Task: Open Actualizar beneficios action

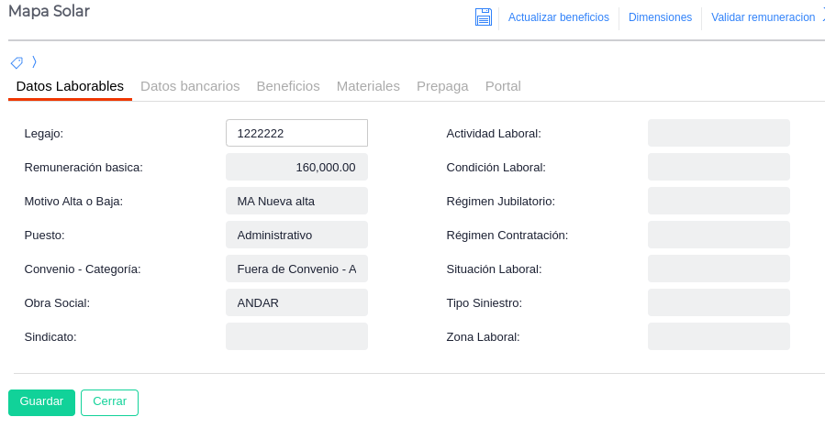Action: (558, 17)
